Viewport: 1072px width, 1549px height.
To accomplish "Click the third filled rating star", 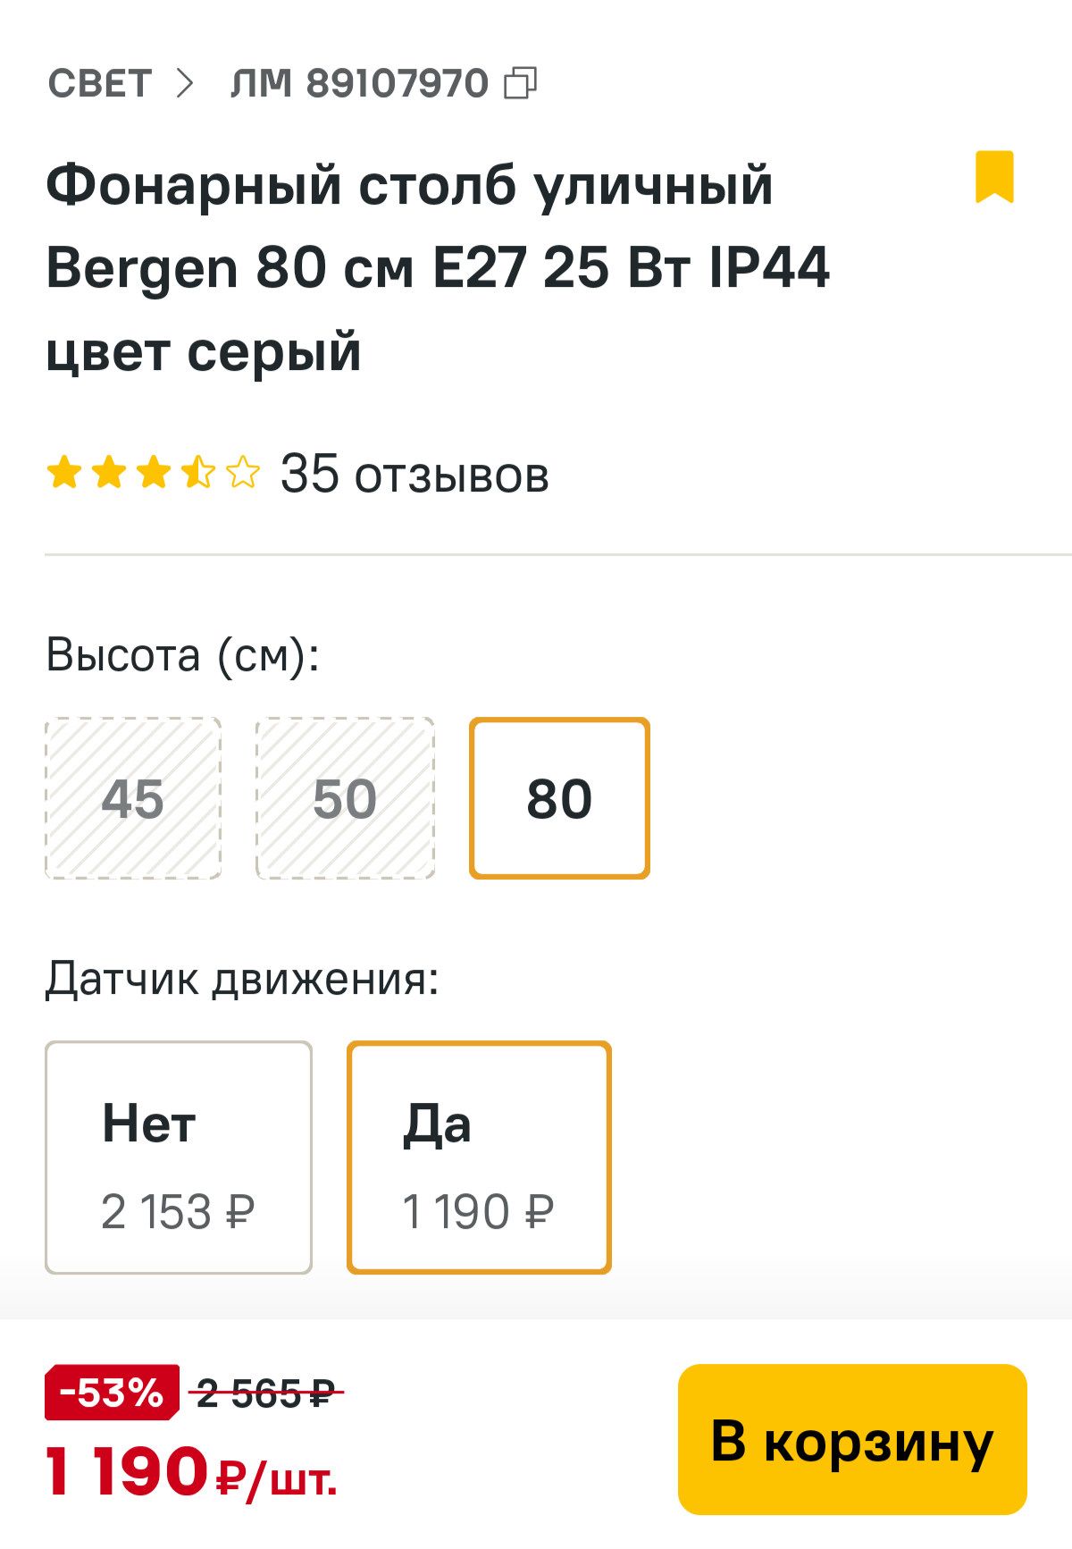I will tap(154, 472).
